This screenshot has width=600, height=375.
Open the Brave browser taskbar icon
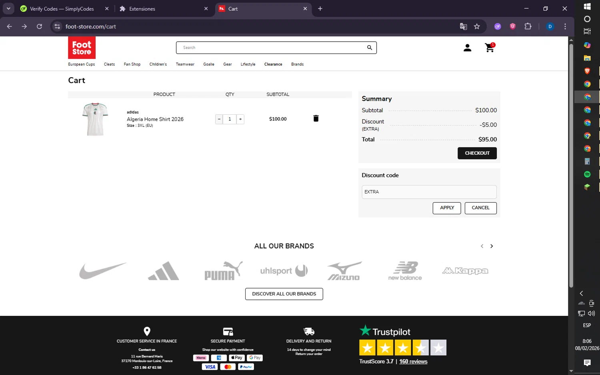pyautogui.click(x=587, y=71)
